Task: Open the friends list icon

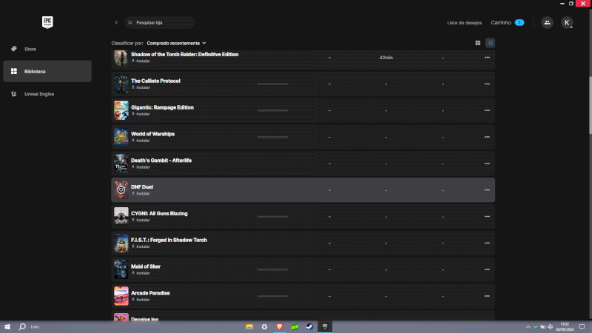Action: click(547, 23)
